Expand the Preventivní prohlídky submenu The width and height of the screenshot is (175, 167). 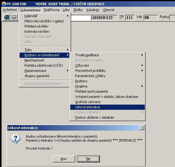coord(108,71)
